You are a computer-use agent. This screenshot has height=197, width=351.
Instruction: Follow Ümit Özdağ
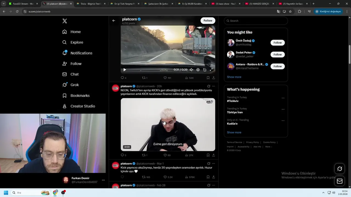coord(278,43)
